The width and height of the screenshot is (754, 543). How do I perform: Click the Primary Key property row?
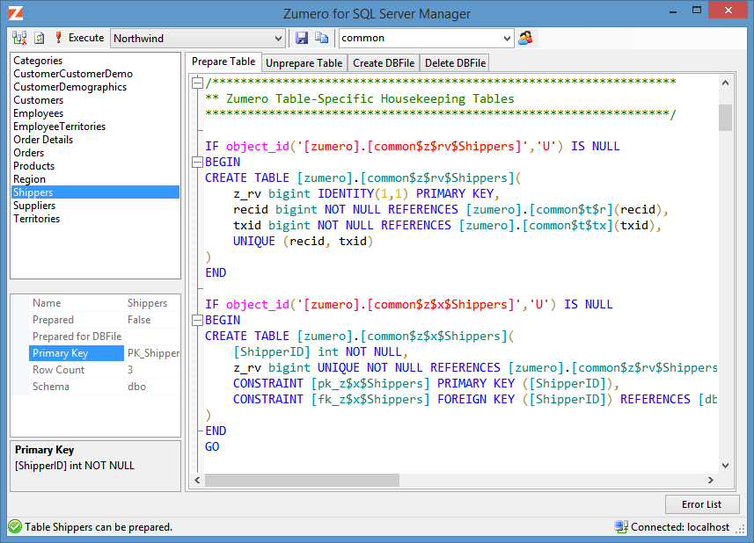tap(105, 353)
